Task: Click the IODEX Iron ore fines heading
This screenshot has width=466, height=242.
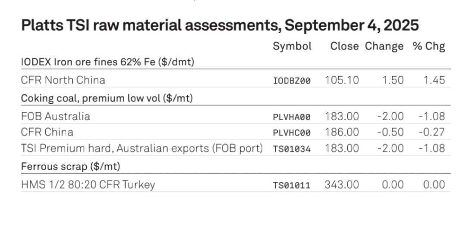Action: click(107, 62)
